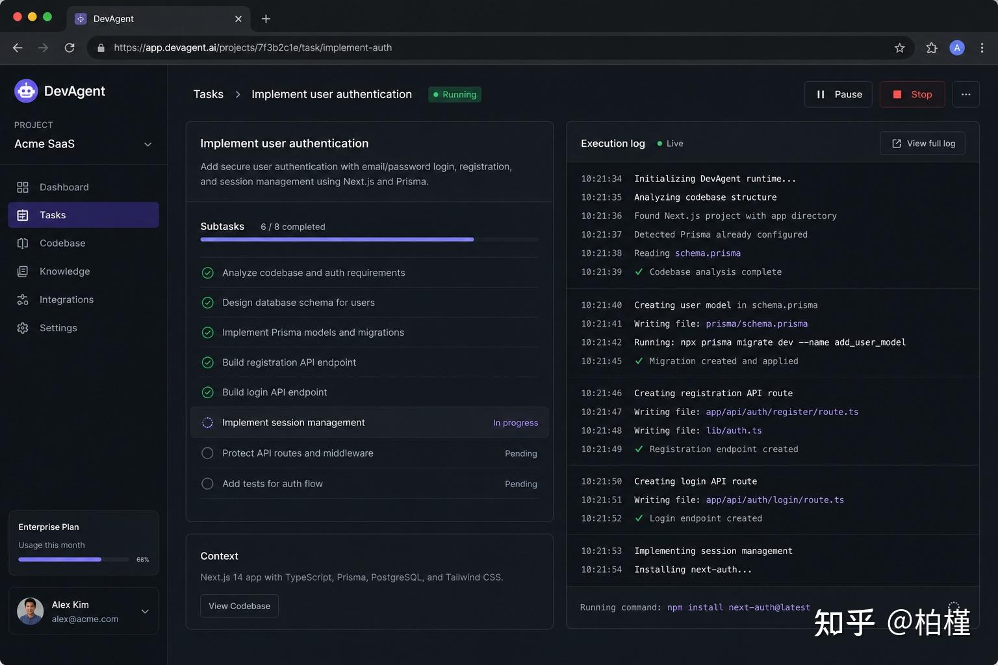This screenshot has height=665, width=998.
Task: Go to Tasks in the breadcrumb
Action: (x=208, y=94)
